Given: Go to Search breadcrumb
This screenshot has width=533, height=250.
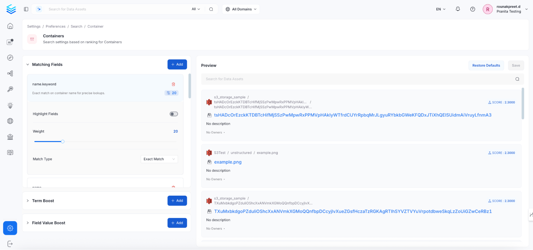Looking at the screenshot, I should click(77, 26).
